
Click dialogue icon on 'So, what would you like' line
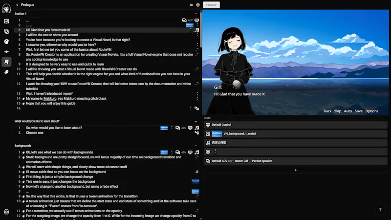pos(177,128)
